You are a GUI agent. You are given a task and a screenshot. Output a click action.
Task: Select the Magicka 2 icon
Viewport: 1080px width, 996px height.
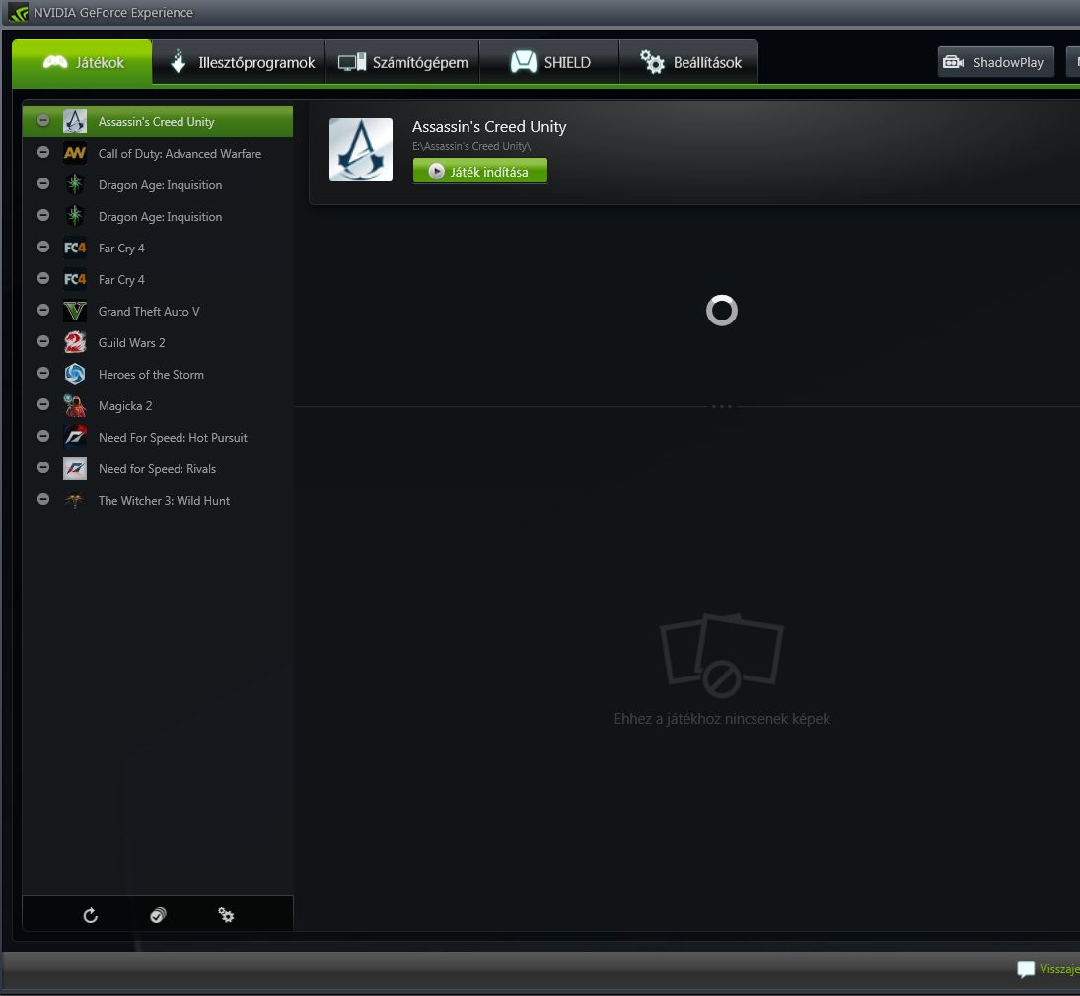(75, 405)
